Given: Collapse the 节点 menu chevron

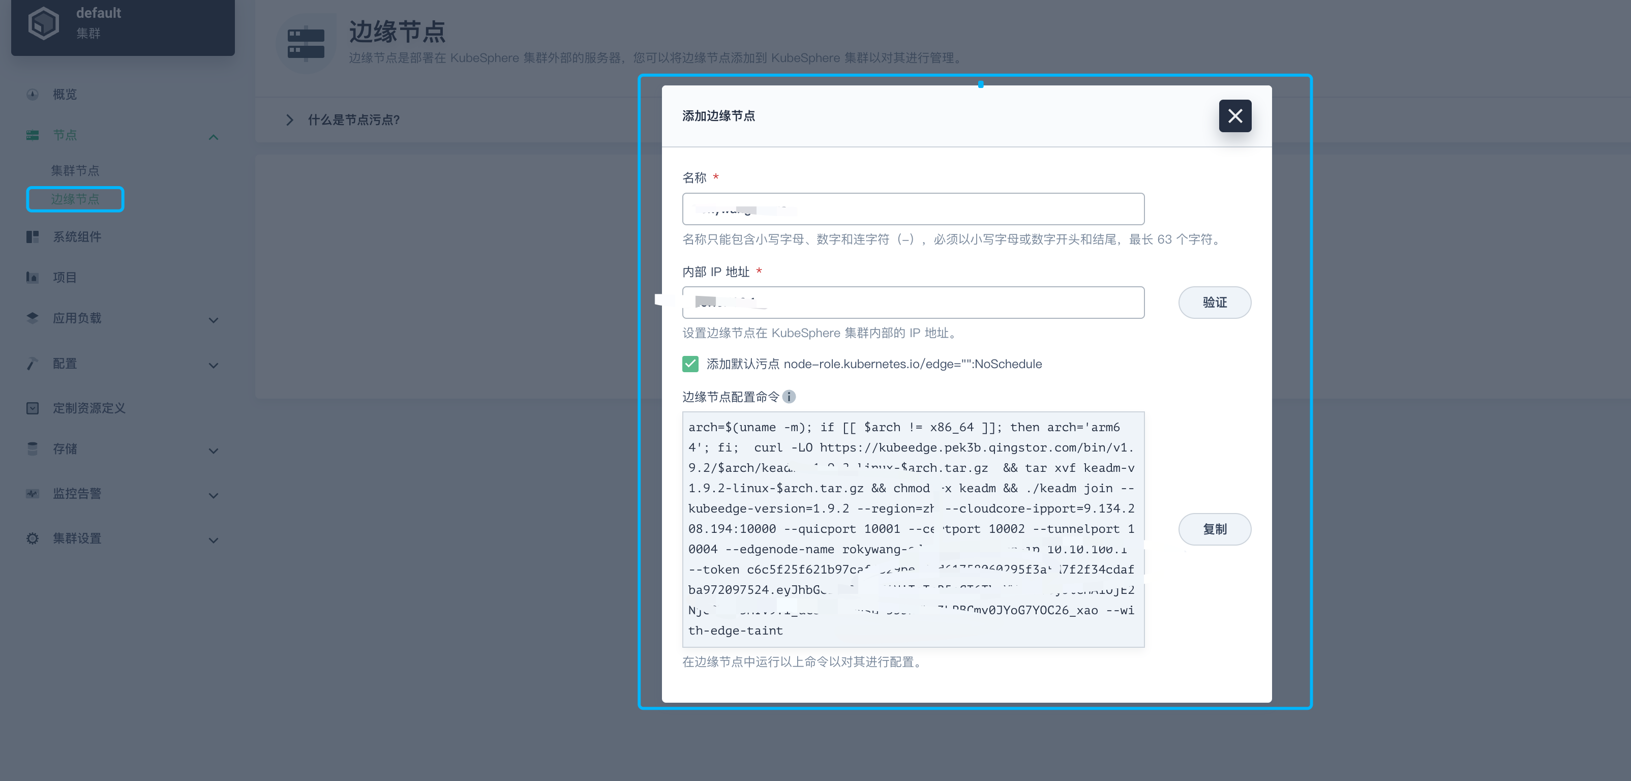Looking at the screenshot, I should point(214,137).
